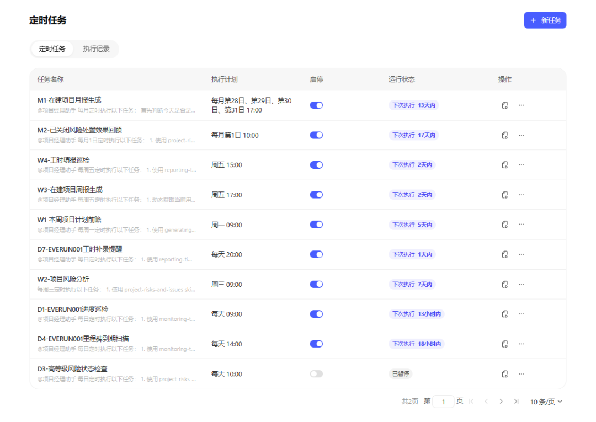Click the 下次执行 17天内 status badge
596x422 pixels.
(x=413, y=135)
